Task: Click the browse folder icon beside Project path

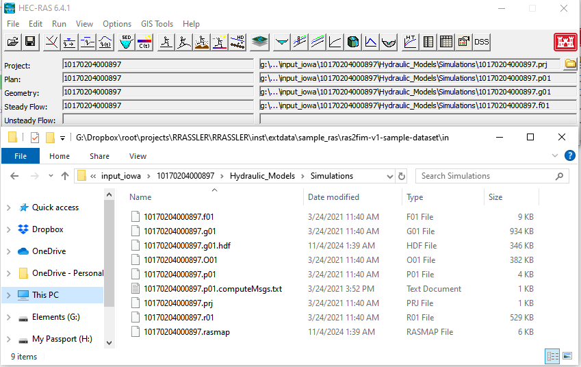Action: 569,64
